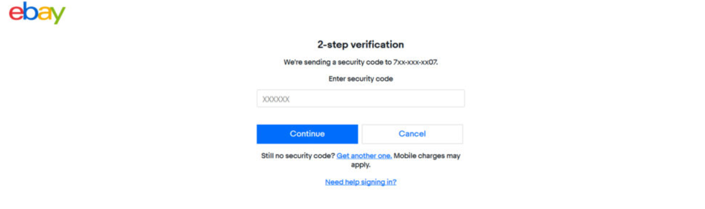Click the "2-step verification" heading
705x209 pixels.
click(361, 44)
